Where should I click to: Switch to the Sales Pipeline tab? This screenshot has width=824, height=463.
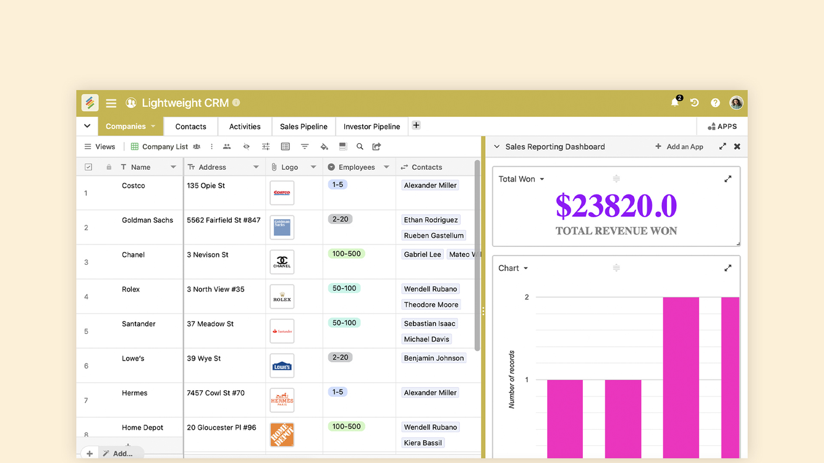(304, 127)
